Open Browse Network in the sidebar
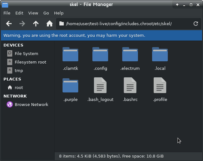The height and width of the screenshot is (161, 203). [31, 105]
